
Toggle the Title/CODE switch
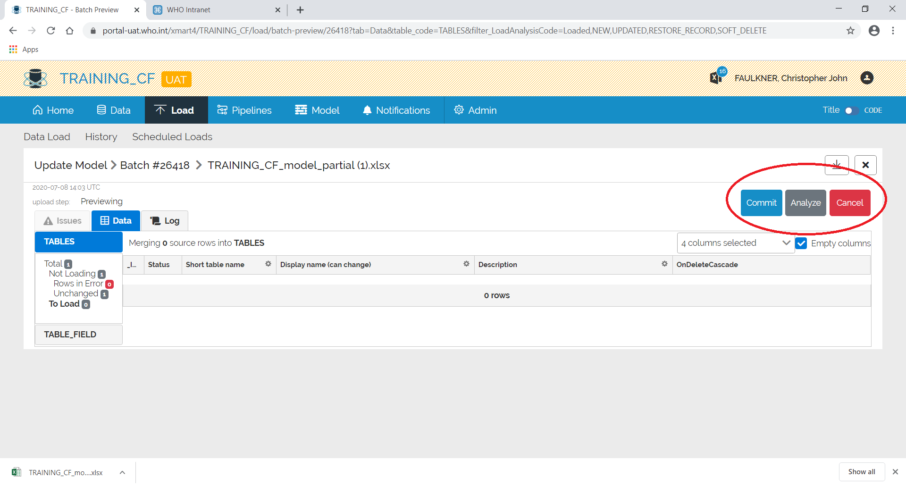click(851, 110)
